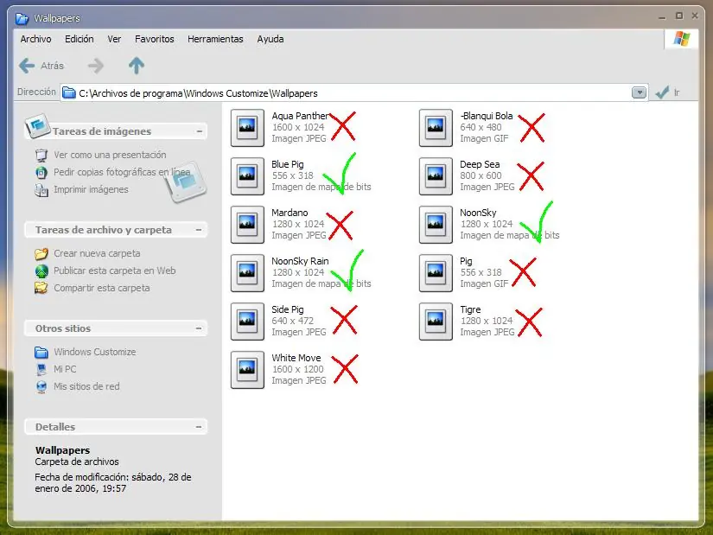Viewport: 713px width, 535px height.
Task: Open Windows Customize folder link
Action: [x=94, y=352]
